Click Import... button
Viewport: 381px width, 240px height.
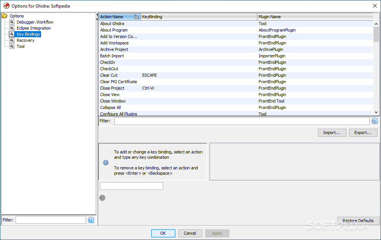coord(332,133)
